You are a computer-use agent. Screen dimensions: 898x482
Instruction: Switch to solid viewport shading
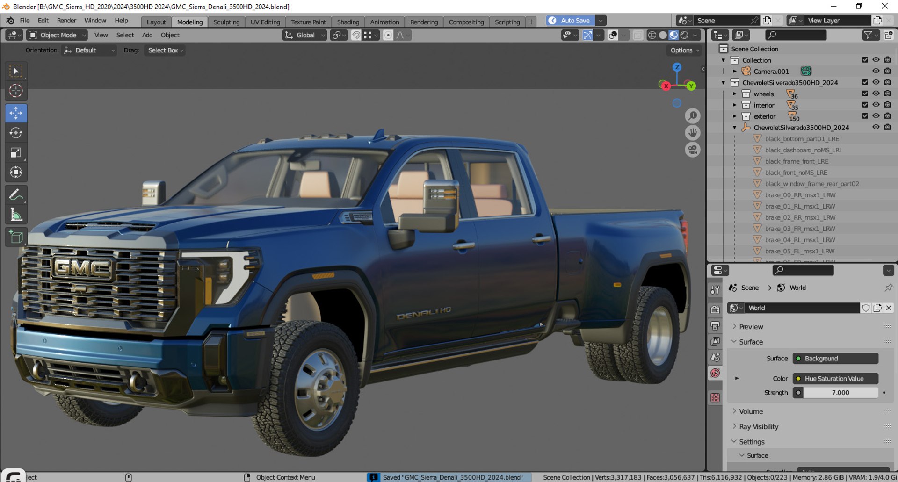point(663,35)
